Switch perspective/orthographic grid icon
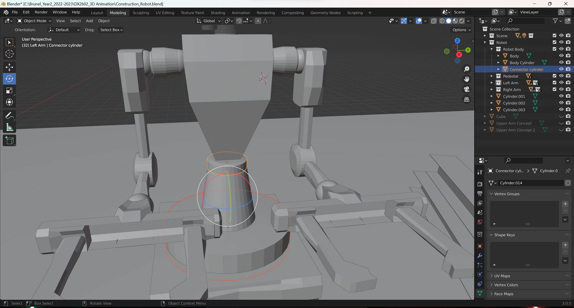This screenshot has height=308, width=574. 466,99
